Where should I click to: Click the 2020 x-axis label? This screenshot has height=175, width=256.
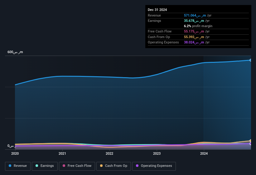pyautogui.click(x=15, y=153)
